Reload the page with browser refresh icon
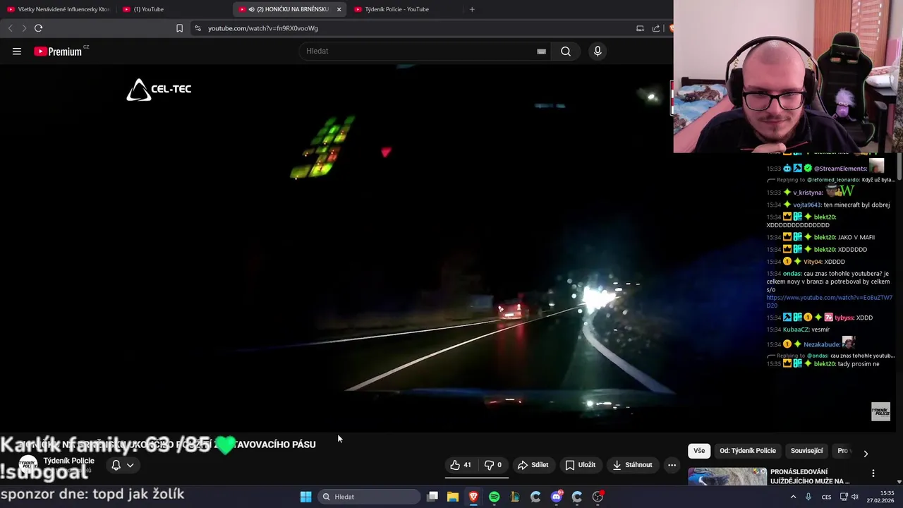The width and height of the screenshot is (903, 508). click(38, 28)
